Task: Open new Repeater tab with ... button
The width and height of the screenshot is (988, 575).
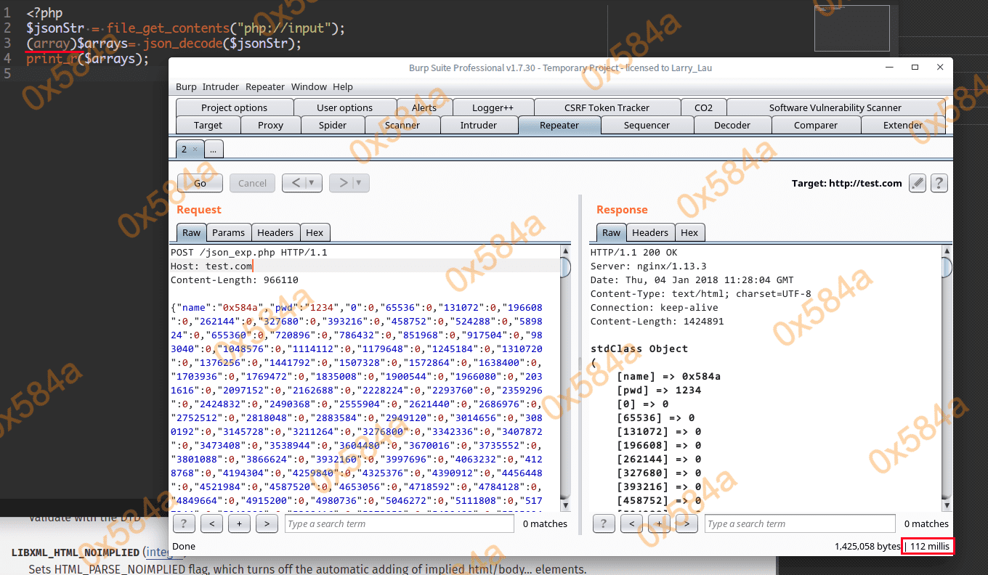Action: pyautogui.click(x=214, y=150)
